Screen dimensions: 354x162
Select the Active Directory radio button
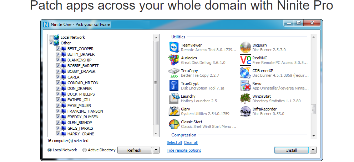click(x=85, y=150)
